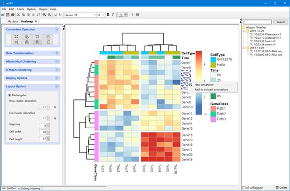Viewport: 290px width, 191px height.
Task: Expand the K-Means Clustering panel
Action: click(57, 70)
